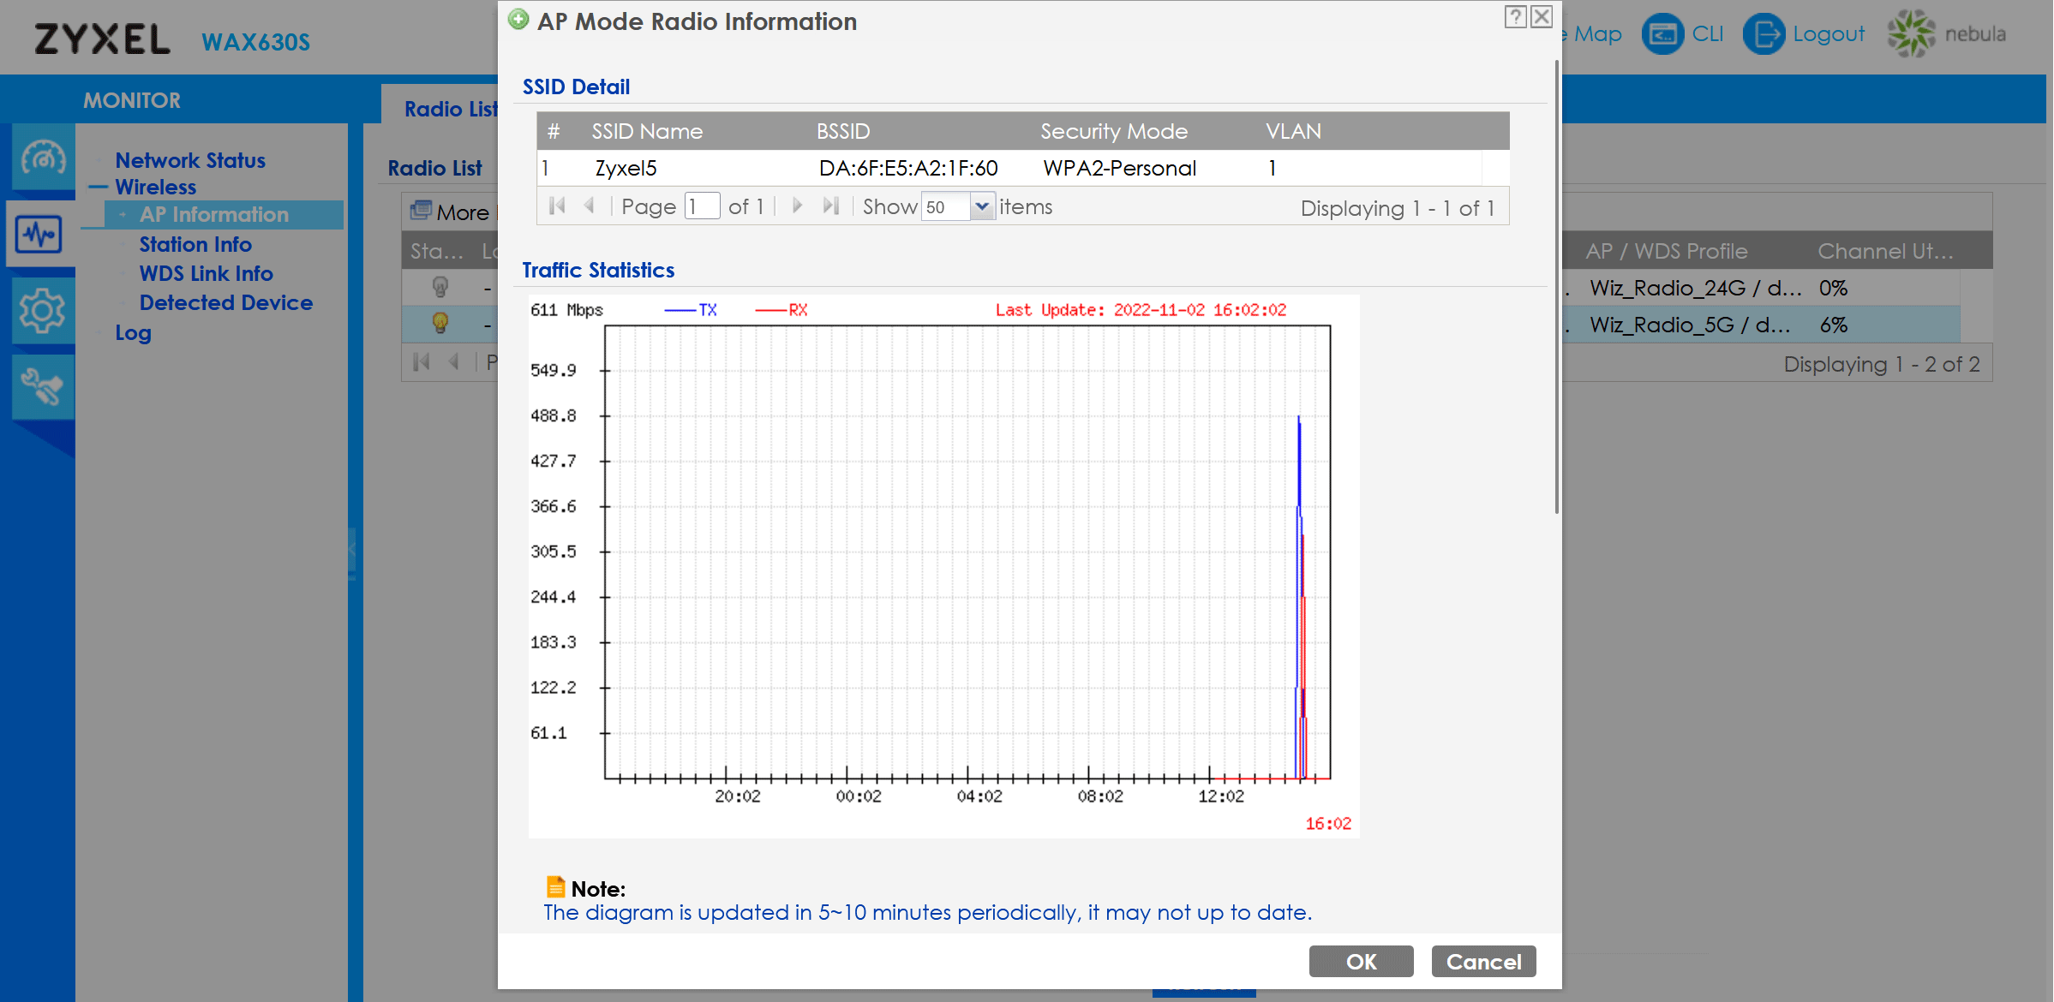
Task: Click the Logout icon
Action: pos(1764,34)
